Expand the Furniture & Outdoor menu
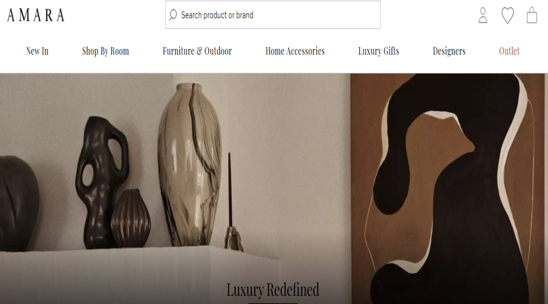548x304 pixels. coord(197,51)
